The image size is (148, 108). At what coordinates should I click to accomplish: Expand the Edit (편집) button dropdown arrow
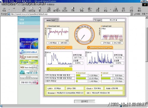(110, 10)
